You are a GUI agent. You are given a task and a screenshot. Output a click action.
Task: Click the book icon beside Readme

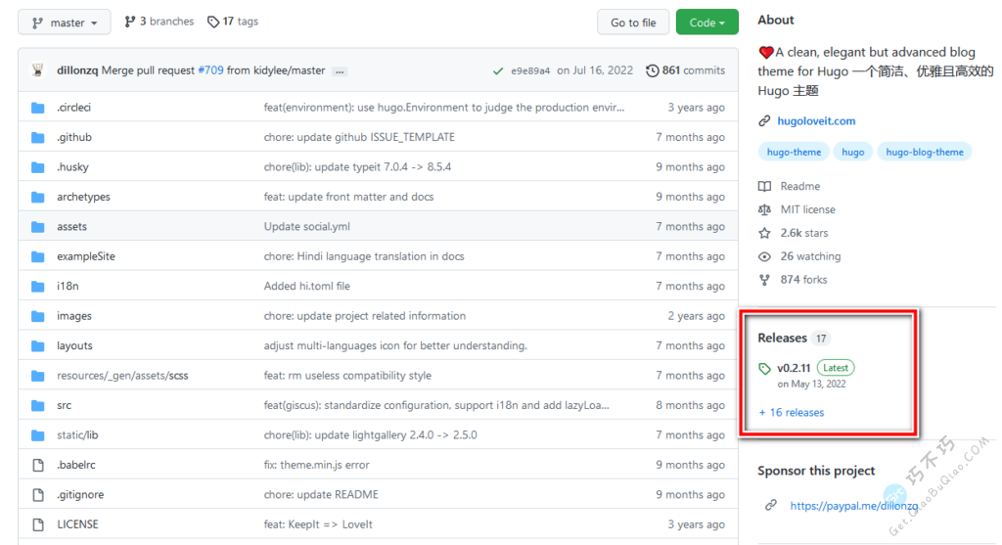(764, 187)
